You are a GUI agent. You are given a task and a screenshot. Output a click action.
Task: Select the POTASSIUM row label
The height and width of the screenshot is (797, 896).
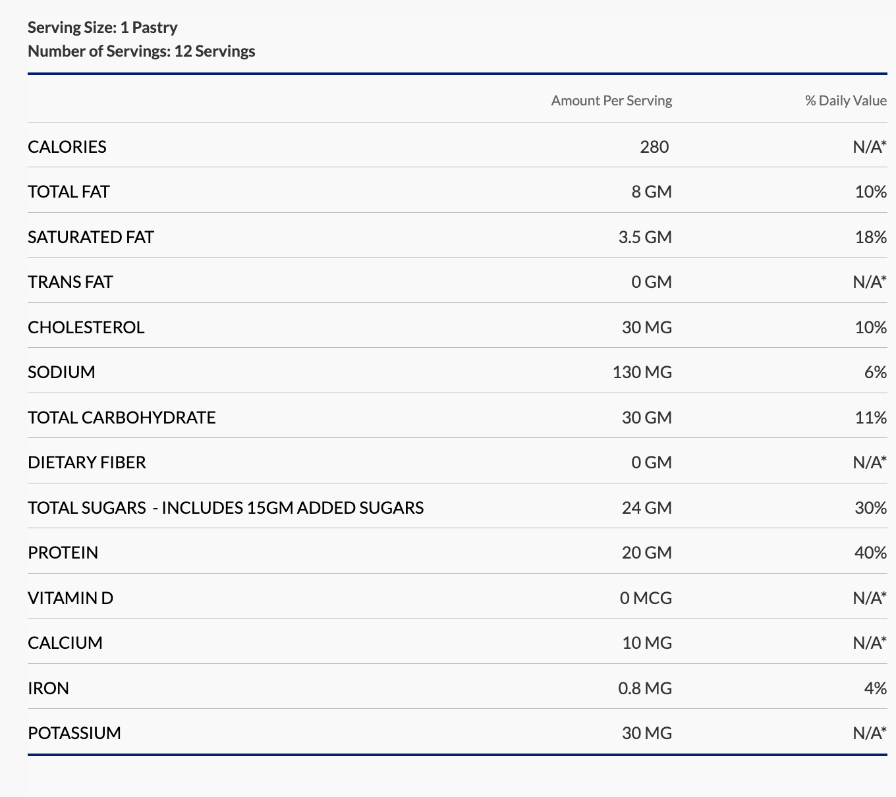[x=74, y=733]
